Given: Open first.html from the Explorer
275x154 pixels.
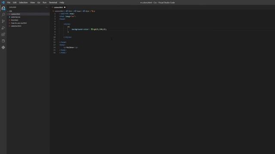Looking at the screenshot, I should 15,20.
